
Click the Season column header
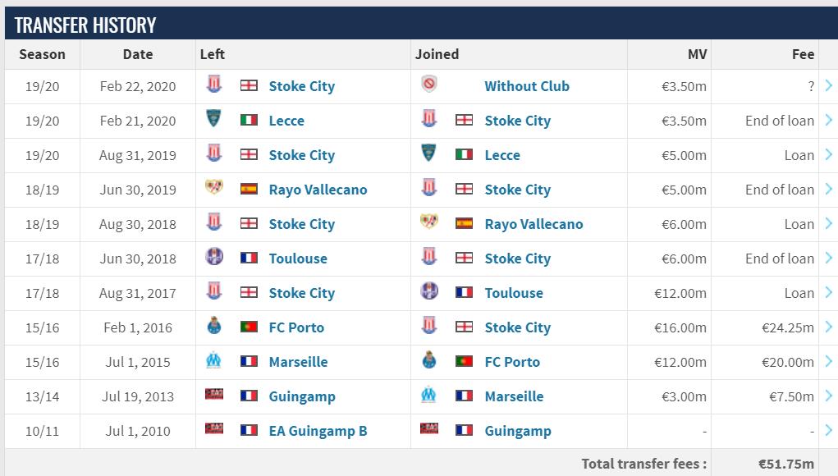[42, 54]
